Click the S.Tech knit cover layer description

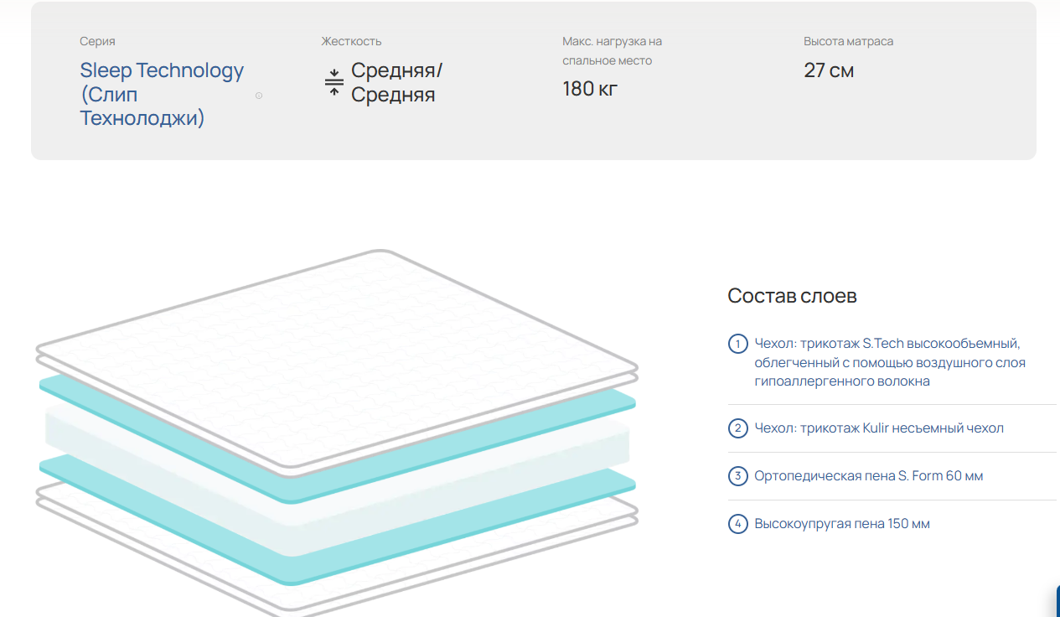pos(889,362)
